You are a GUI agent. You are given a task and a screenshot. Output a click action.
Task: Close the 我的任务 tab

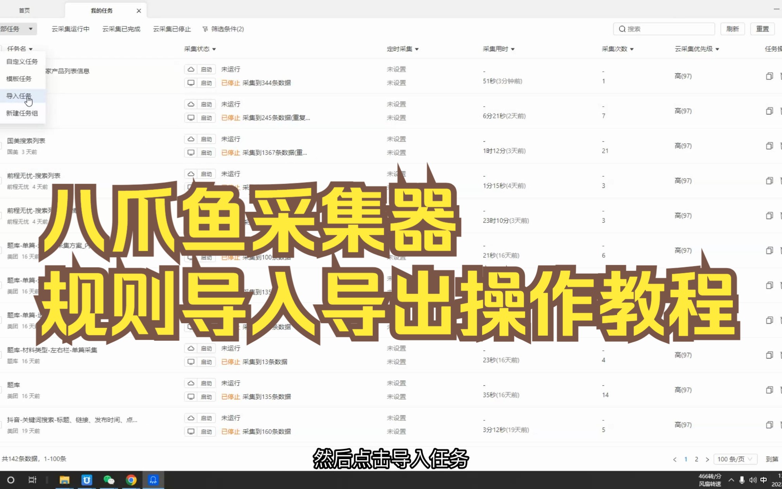click(x=139, y=11)
